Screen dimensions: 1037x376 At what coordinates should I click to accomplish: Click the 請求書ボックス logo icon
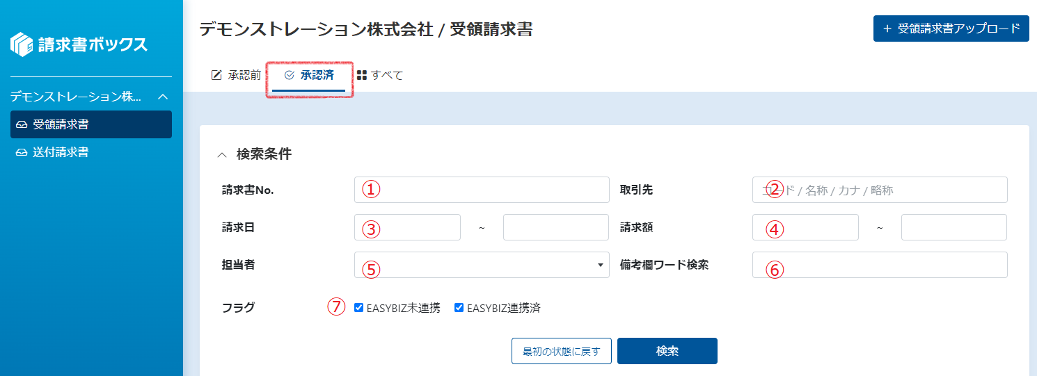tap(22, 44)
